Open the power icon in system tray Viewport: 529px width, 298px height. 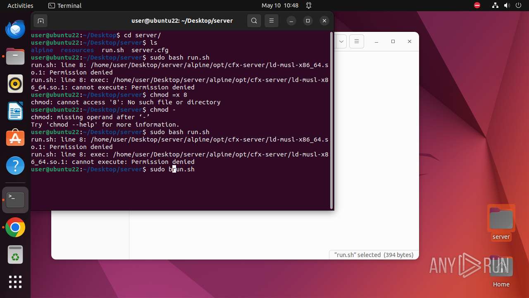tap(519, 5)
